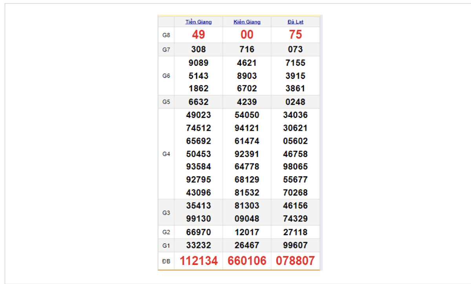This screenshot has width=471, height=284.
Task: Select G6 number 3915
Action: tap(295, 76)
